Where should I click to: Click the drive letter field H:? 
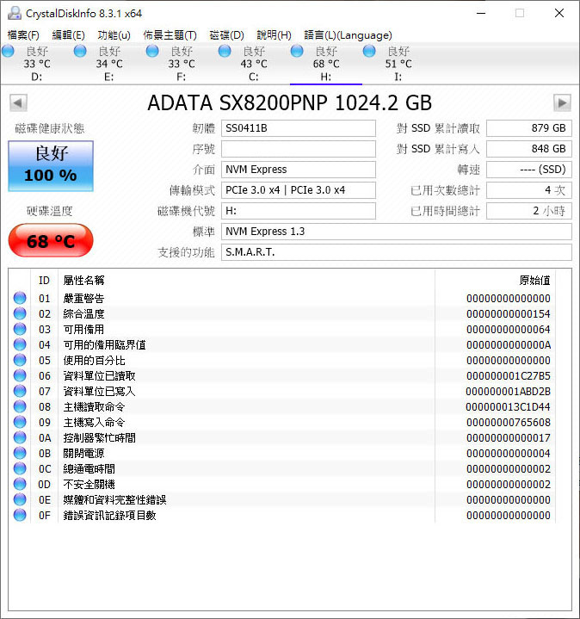(x=299, y=211)
